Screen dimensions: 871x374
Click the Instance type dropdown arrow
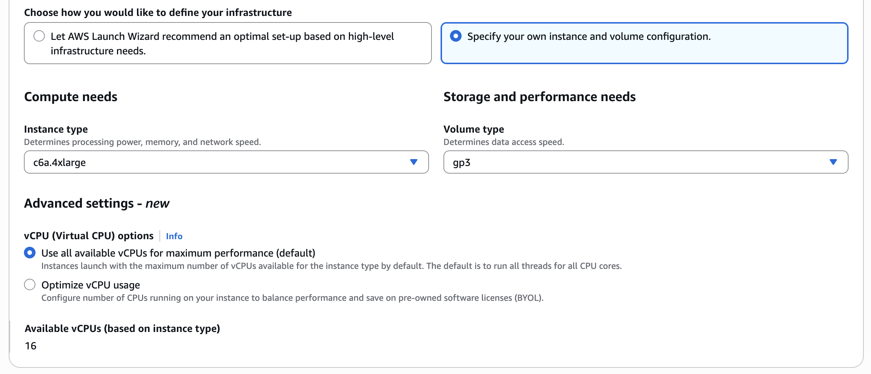click(x=414, y=162)
